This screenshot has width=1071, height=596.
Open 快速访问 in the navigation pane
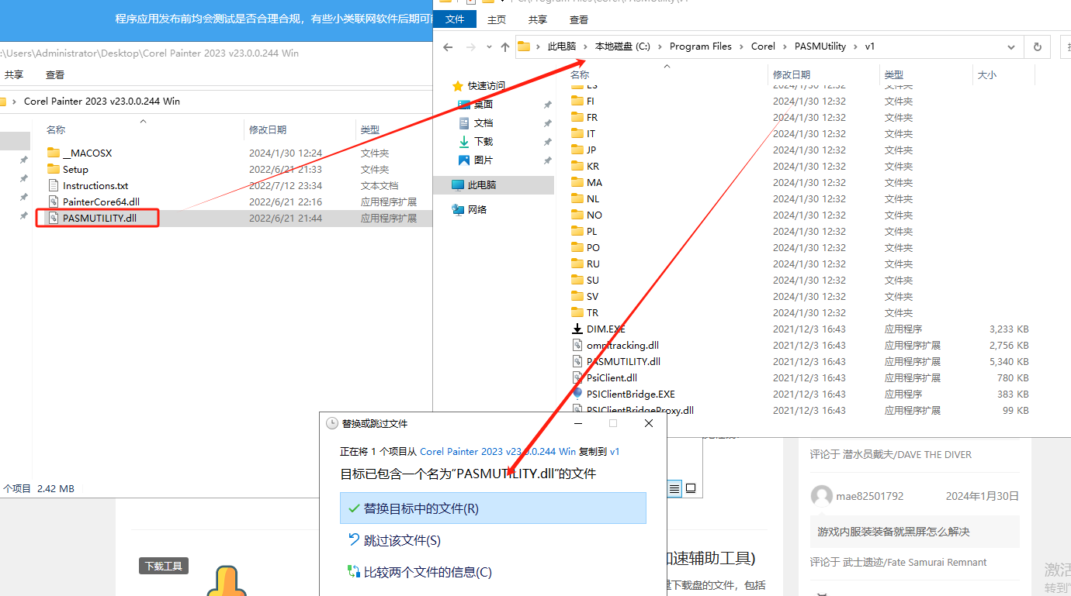(x=487, y=86)
